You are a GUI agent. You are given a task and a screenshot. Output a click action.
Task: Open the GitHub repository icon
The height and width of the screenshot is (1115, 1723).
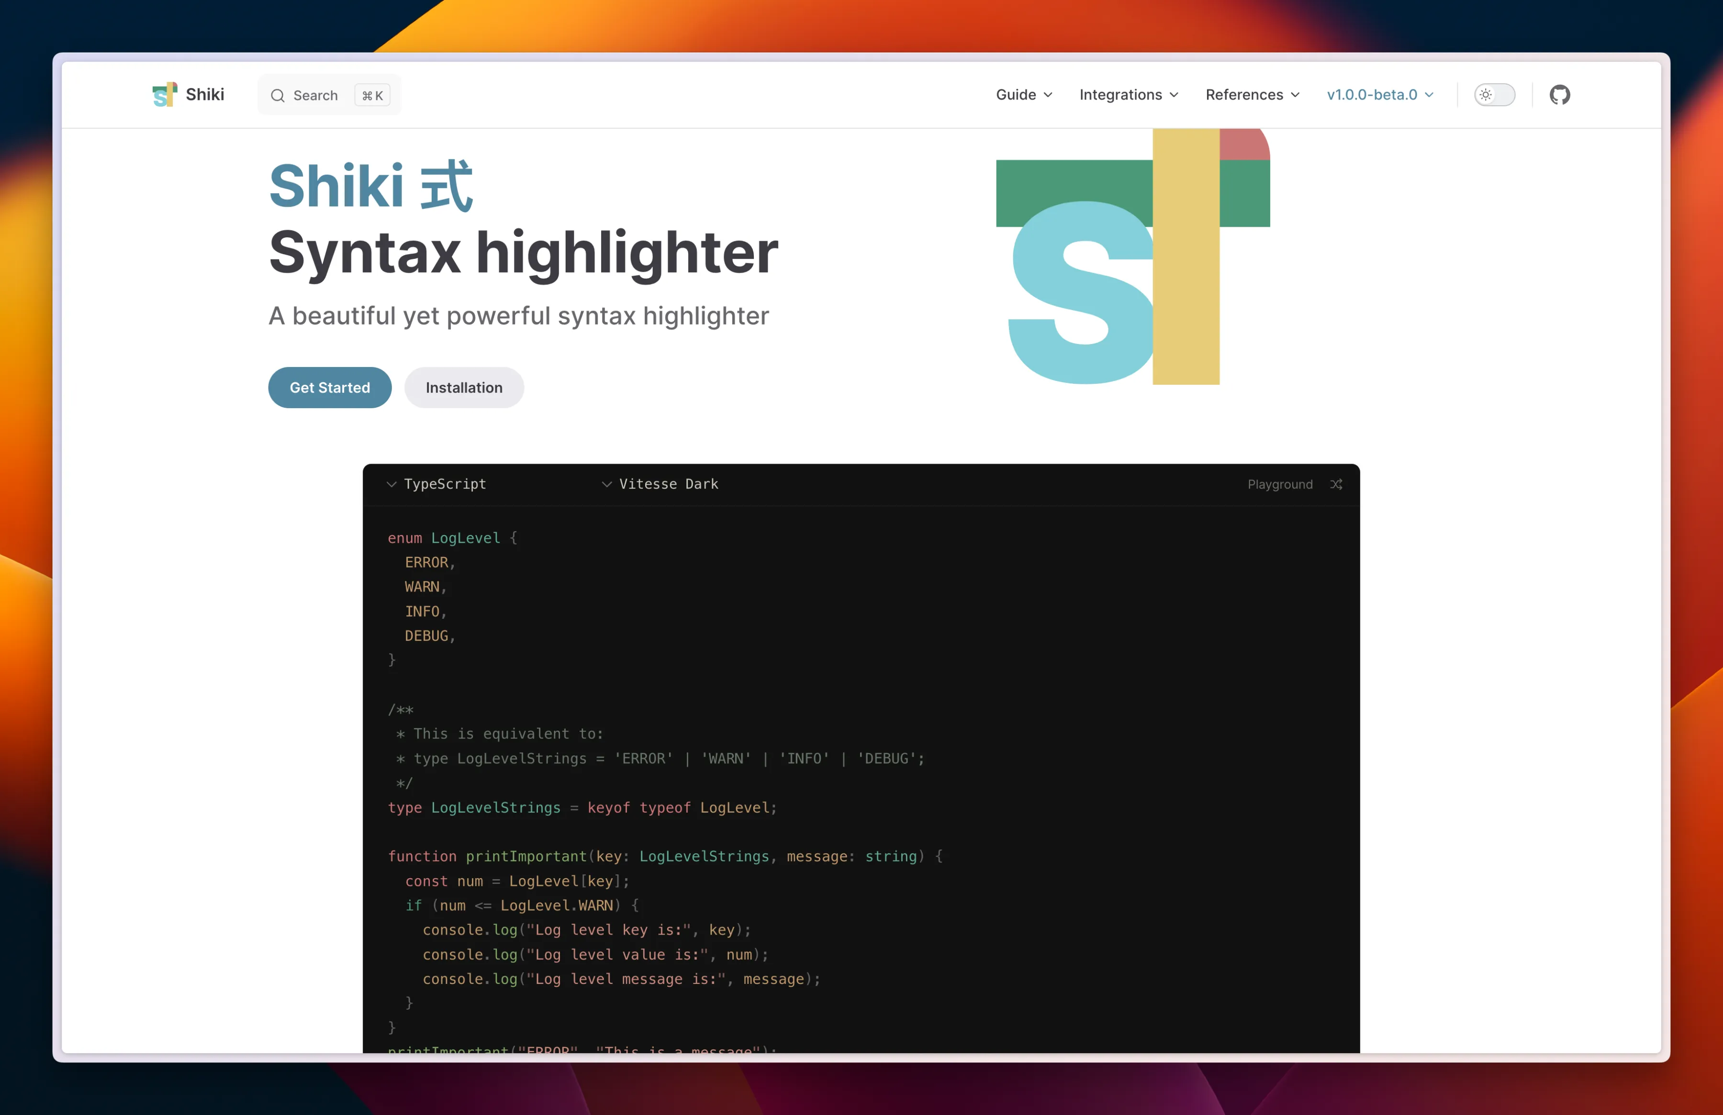(x=1559, y=95)
